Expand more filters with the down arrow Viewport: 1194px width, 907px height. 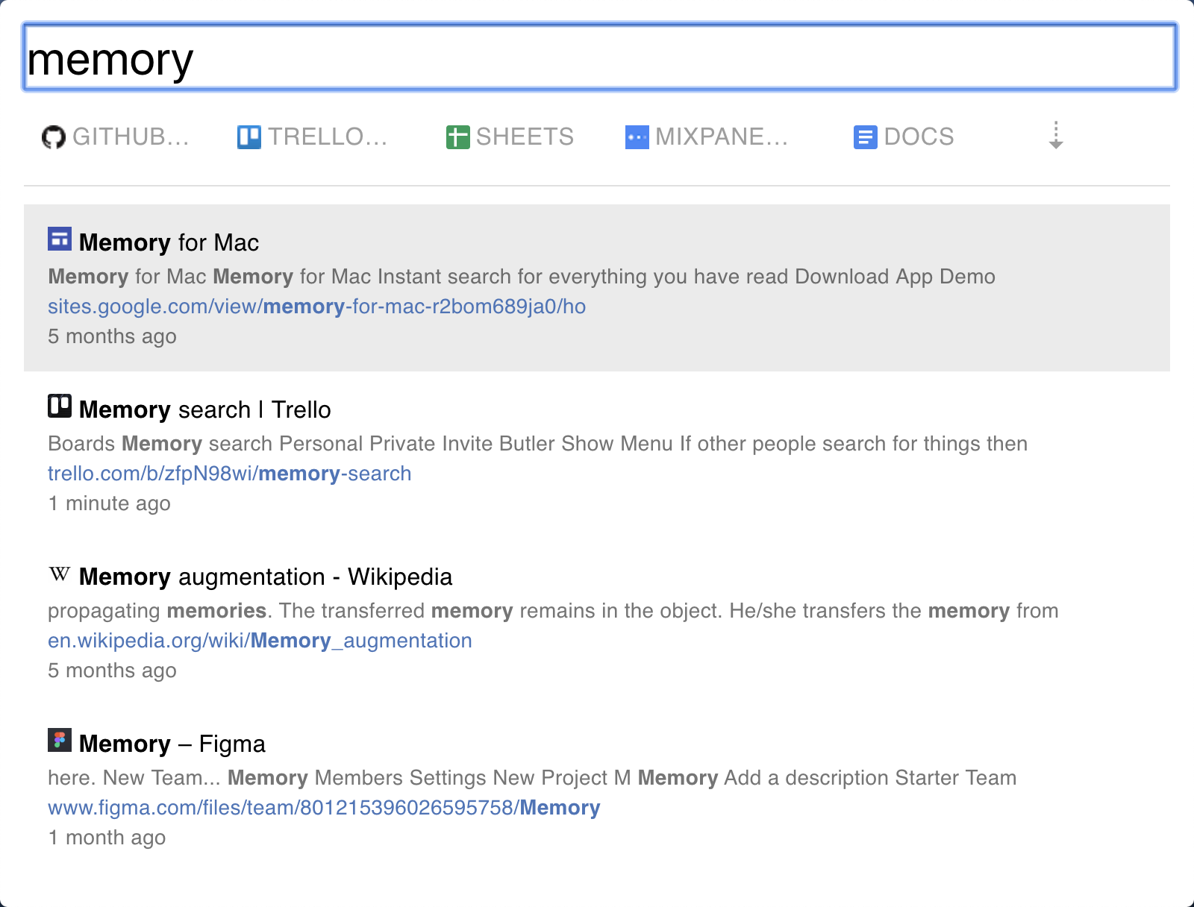(x=1056, y=136)
